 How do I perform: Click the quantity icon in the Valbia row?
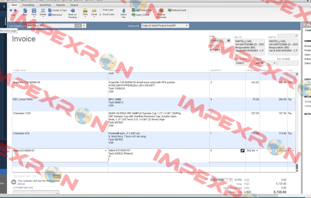click(x=242, y=150)
